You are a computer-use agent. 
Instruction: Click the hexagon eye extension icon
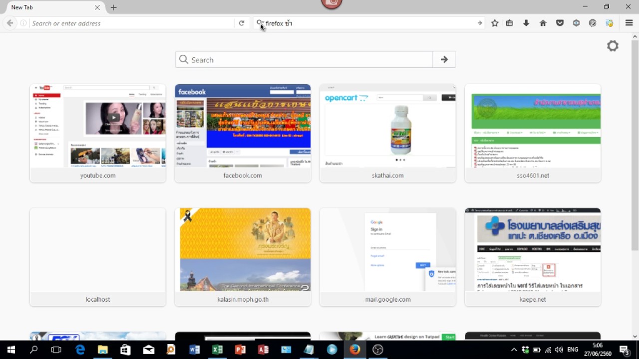click(x=576, y=23)
